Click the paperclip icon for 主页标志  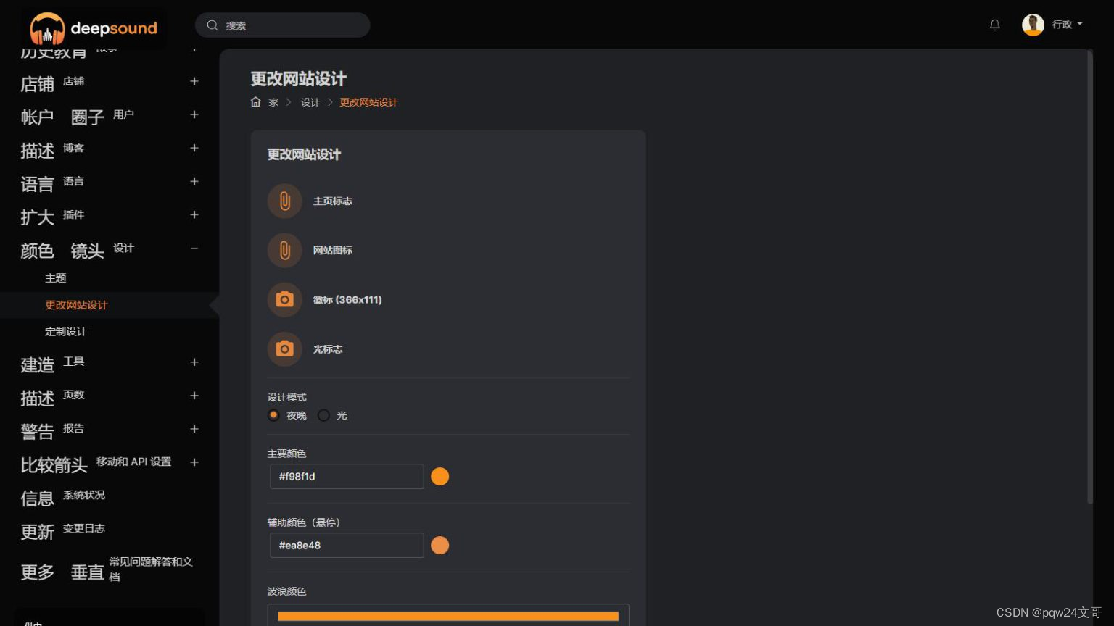pos(284,201)
